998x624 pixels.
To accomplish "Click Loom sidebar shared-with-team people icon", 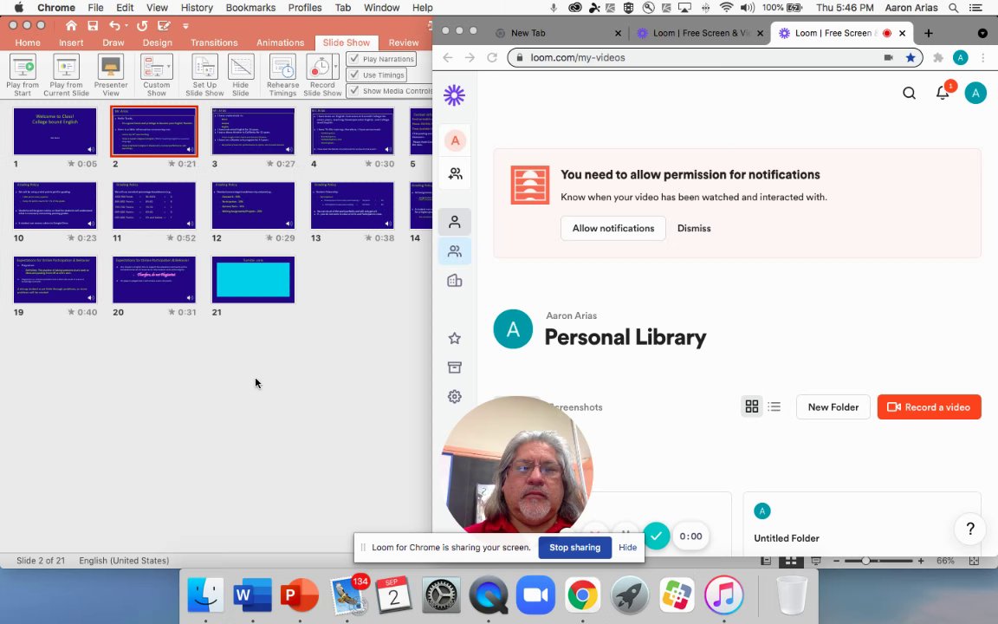I will pyautogui.click(x=455, y=251).
